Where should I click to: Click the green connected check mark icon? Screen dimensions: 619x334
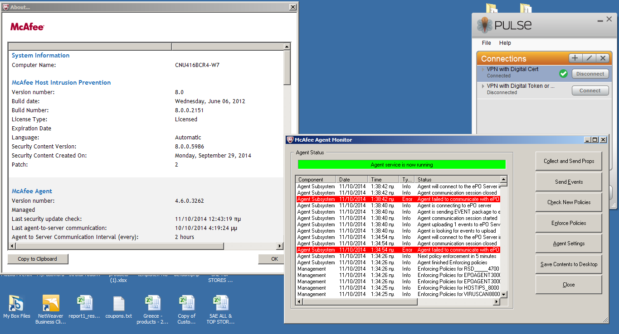click(563, 73)
